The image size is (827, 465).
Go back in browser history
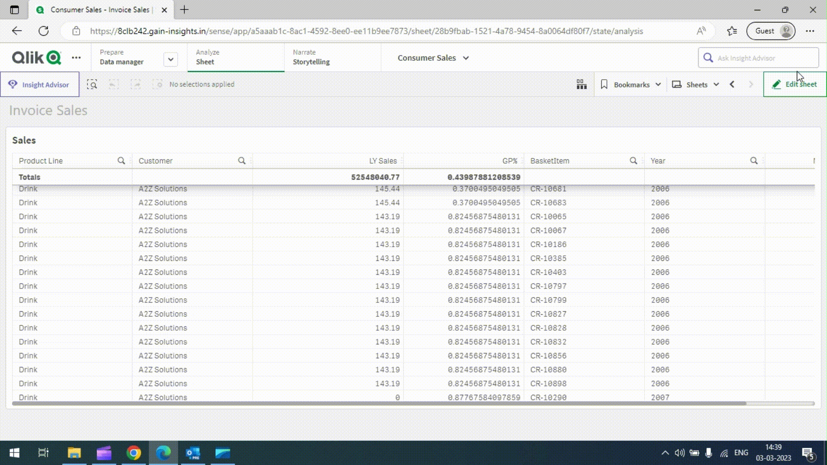pos(17,31)
